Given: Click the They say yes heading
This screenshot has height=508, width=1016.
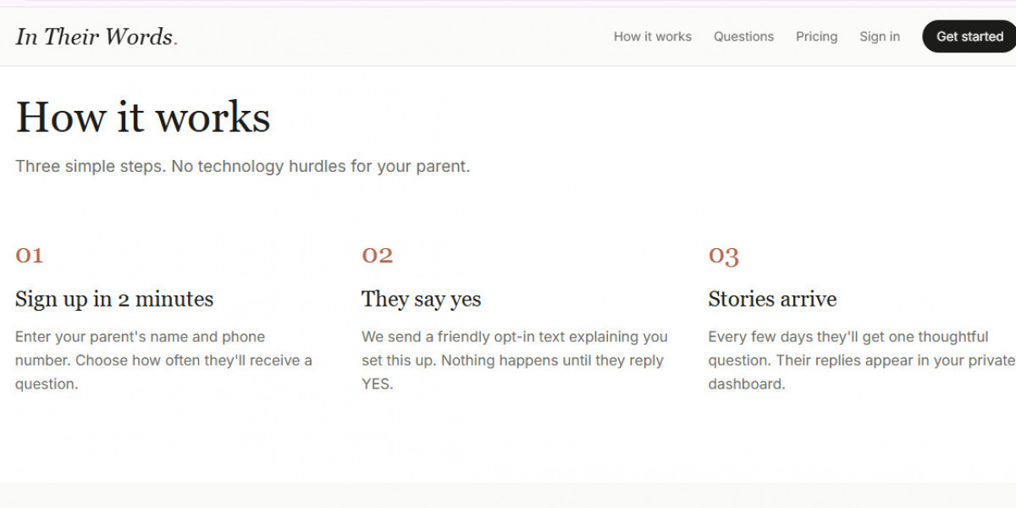Looking at the screenshot, I should click(421, 299).
